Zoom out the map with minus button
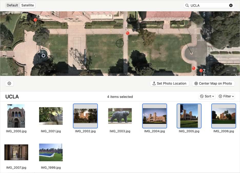 coord(228,70)
